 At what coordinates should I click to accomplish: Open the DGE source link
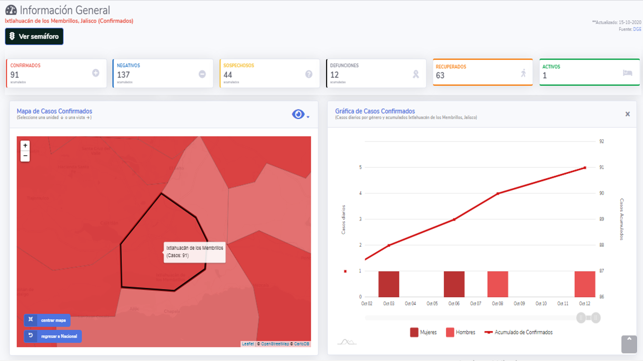637,29
